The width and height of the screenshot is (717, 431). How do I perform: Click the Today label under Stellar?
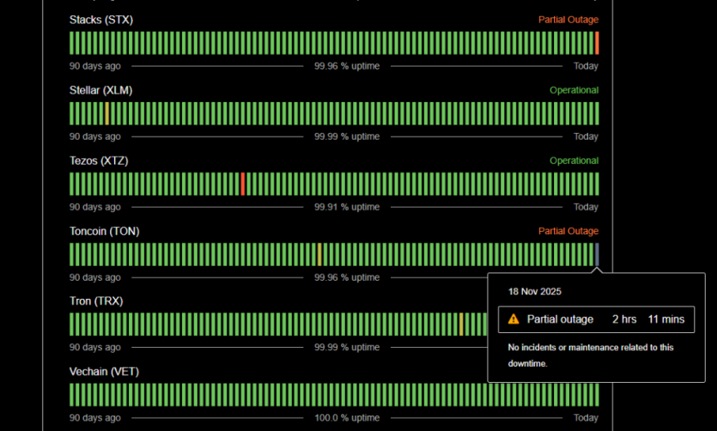coord(586,137)
